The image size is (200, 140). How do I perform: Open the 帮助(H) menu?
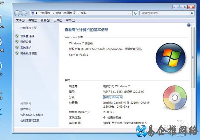71,20
